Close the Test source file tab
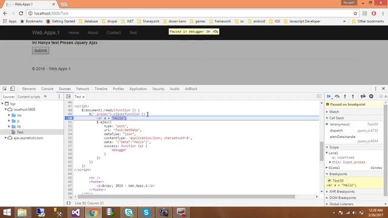This screenshot has width=388, height=218. 84,97
